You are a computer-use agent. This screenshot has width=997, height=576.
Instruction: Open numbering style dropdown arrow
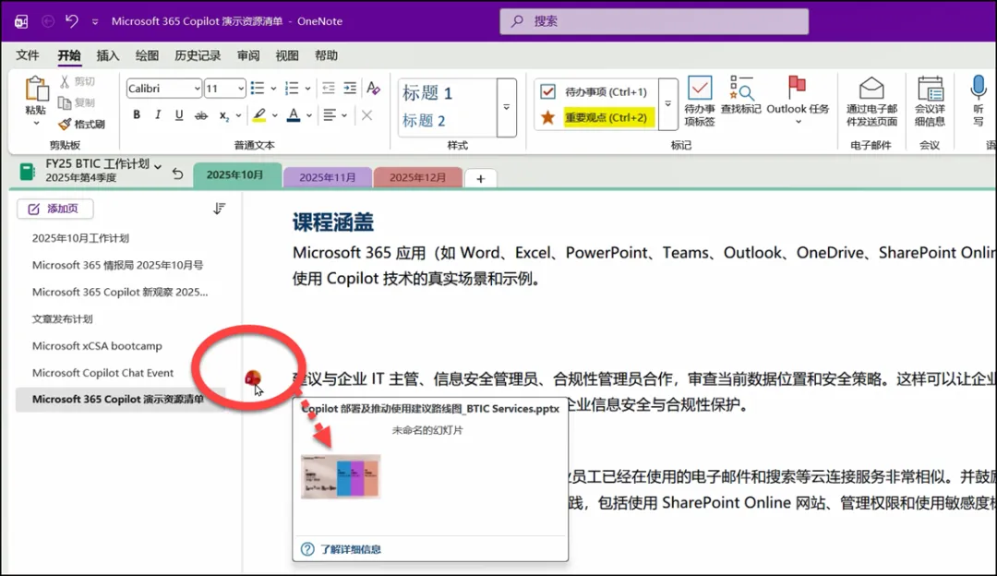[307, 89]
